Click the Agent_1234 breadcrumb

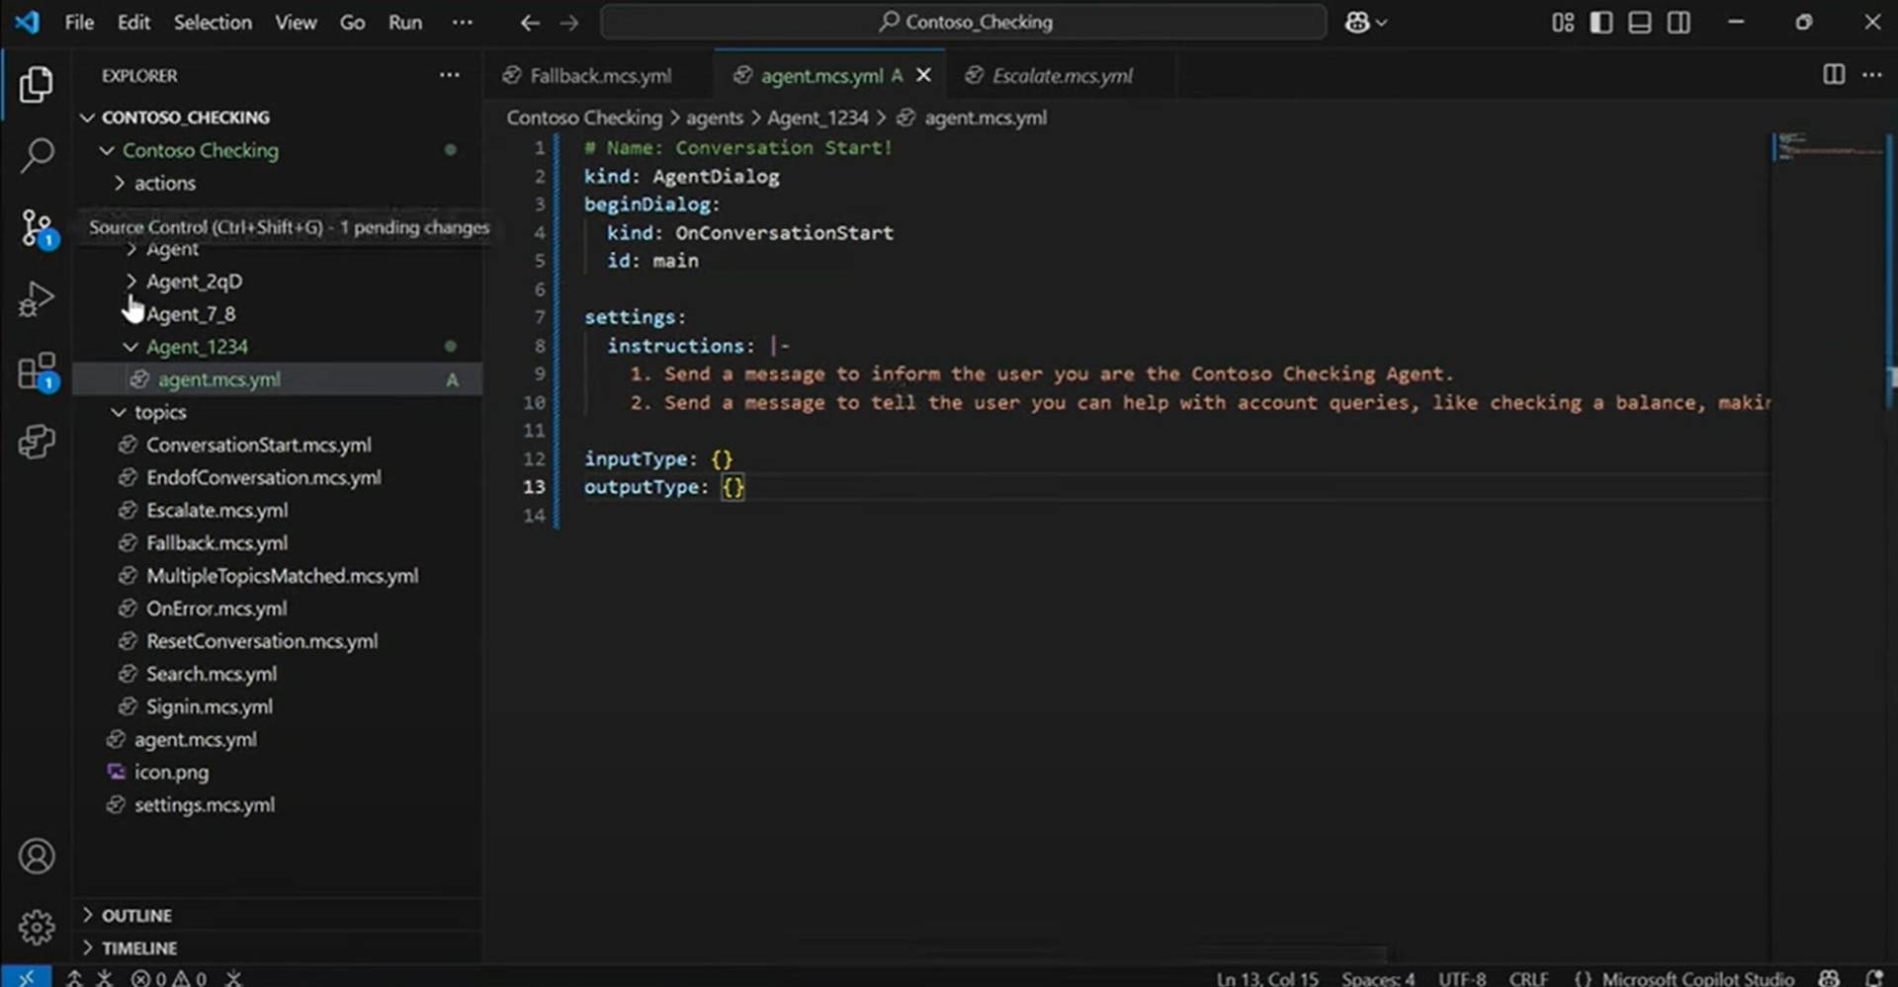pos(818,118)
